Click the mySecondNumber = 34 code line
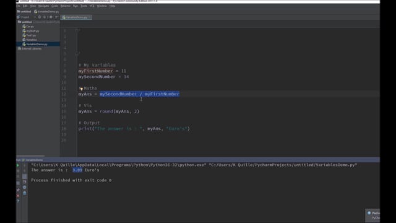Viewport: 396px width, 223px height. (103, 77)
